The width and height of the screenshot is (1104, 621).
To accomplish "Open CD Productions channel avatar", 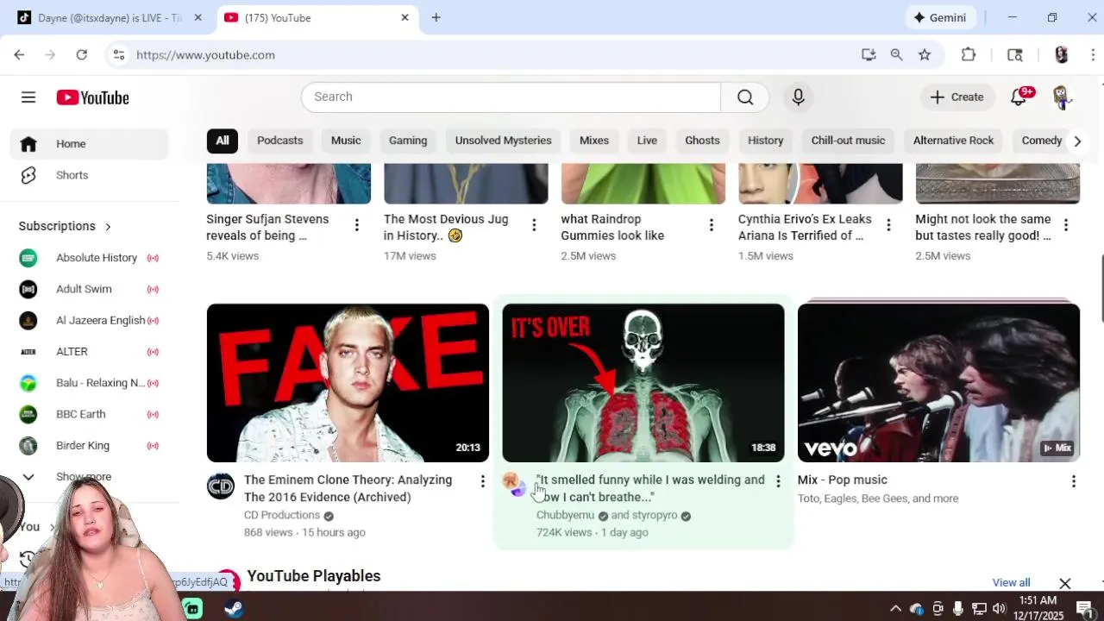I will pyautogui.click(x=221, y=486).
